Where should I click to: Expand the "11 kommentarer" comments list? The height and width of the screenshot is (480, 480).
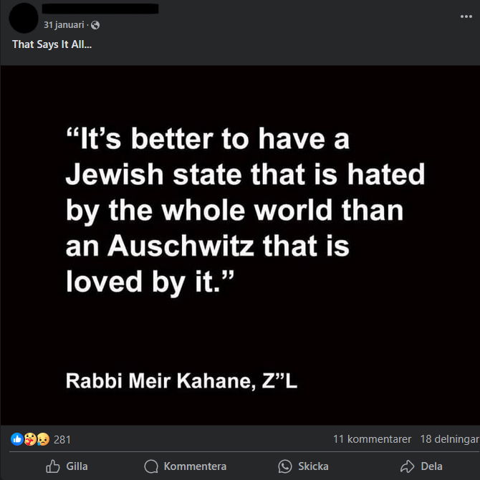(x=372, y=439)
